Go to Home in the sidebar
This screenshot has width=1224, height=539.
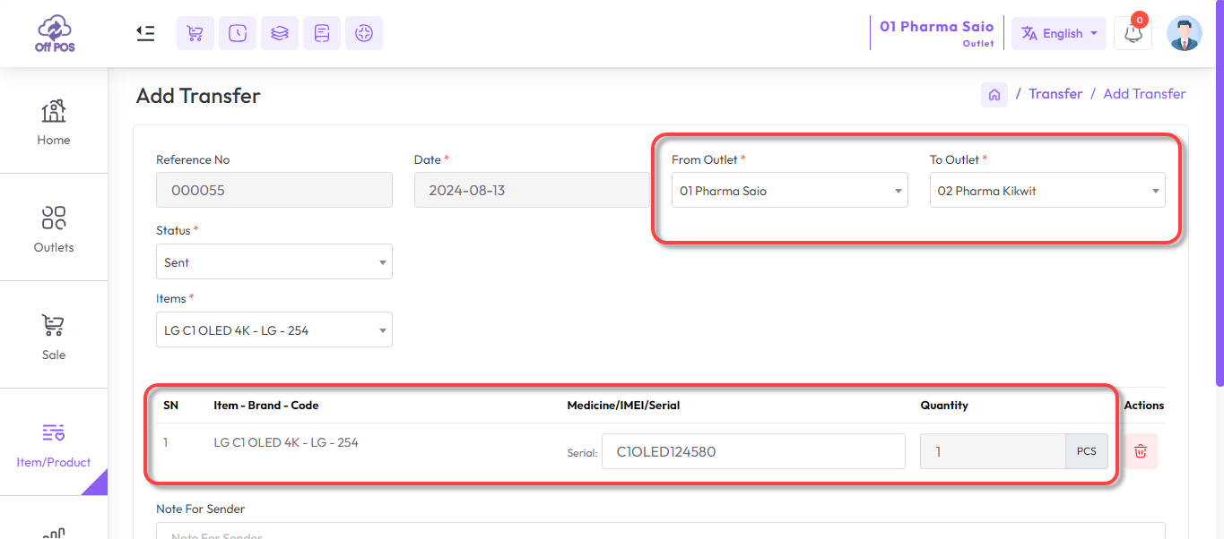[x=54, y=121]
